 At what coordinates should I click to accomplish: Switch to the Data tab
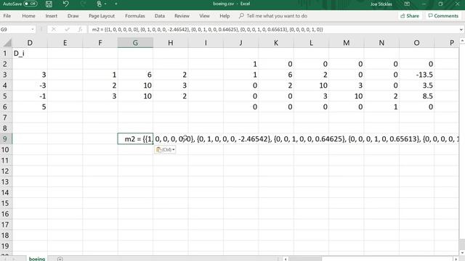160,16
